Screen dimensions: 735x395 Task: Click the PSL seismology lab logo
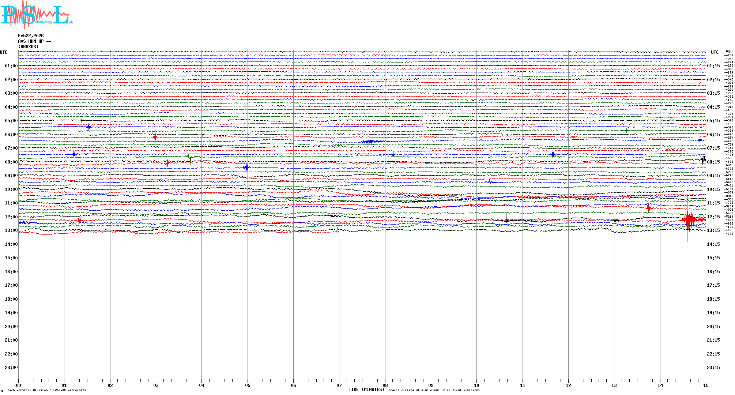click(37, 15)
